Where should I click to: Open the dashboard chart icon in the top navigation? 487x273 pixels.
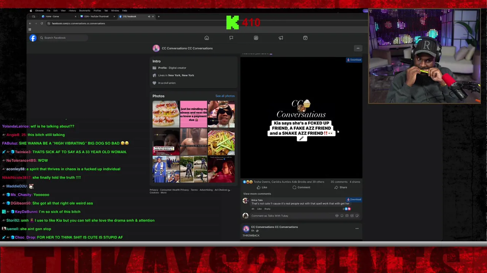[256, 38]
